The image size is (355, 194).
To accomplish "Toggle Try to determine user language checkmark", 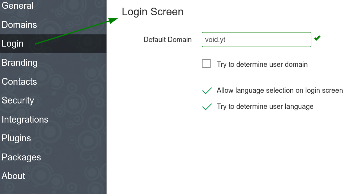I will [207, 107].
